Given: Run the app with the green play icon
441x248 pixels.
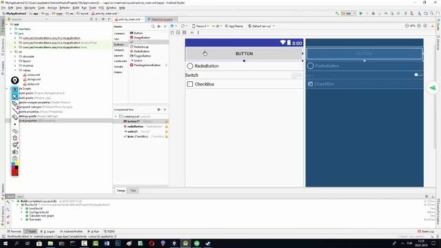Looking at the screenshot, I should click(361, 13).
